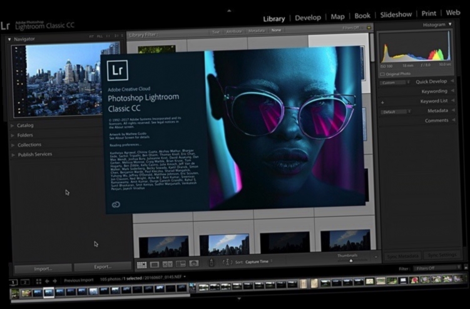This screenshot has width=470, height=309.
Task: Select main window display button 1
Action: [x=13, y=282]
